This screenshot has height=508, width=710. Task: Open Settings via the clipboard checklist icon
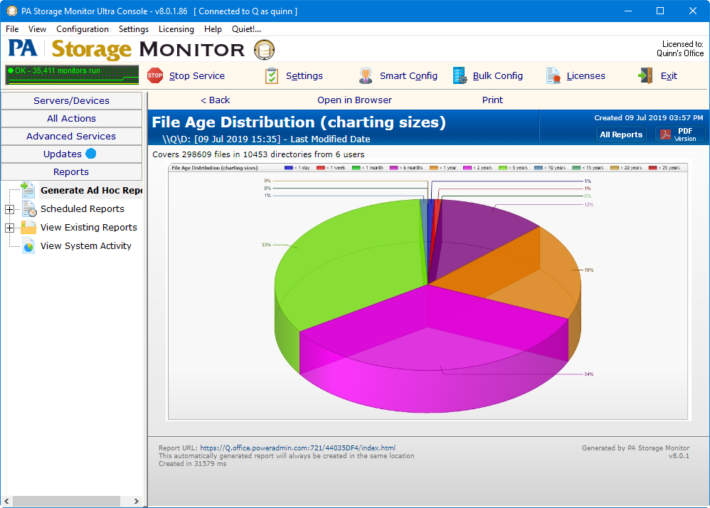tap(272, 75)
